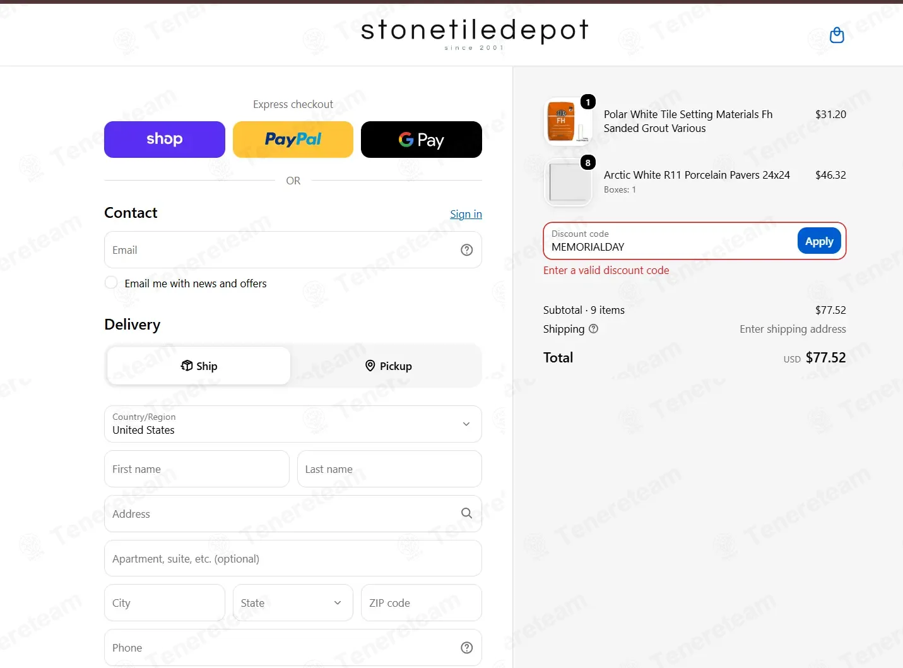
Task: Select the Ship delivery option
Action: coord(199,366)
